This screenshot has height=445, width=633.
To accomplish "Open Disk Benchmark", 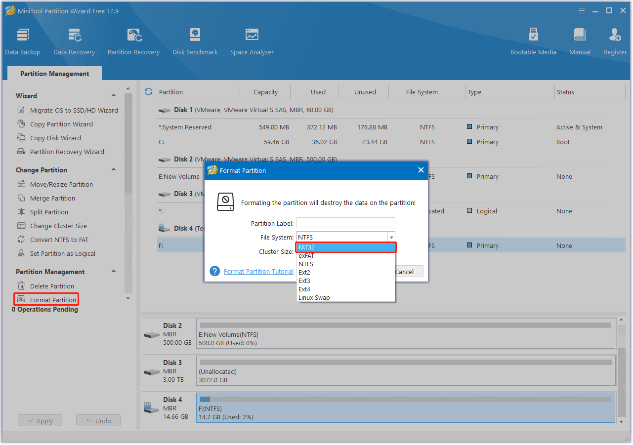I will point(195,41).
